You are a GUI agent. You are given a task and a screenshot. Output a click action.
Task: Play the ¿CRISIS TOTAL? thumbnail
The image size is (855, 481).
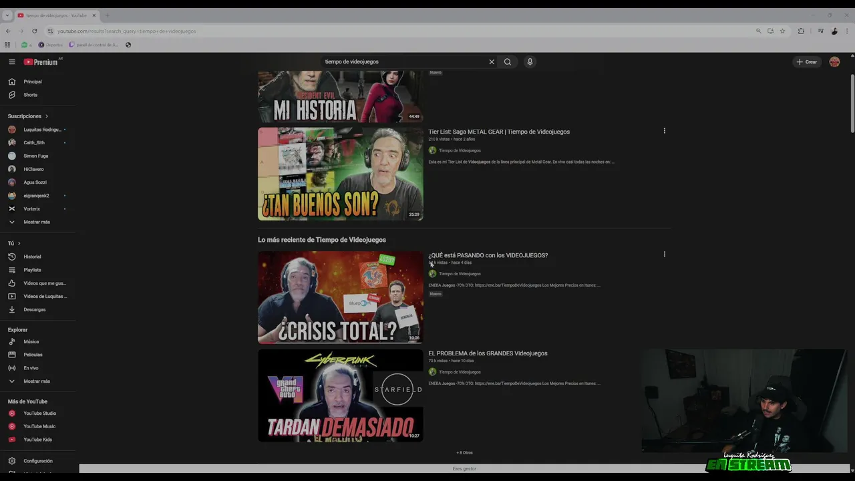click(341, 297)
